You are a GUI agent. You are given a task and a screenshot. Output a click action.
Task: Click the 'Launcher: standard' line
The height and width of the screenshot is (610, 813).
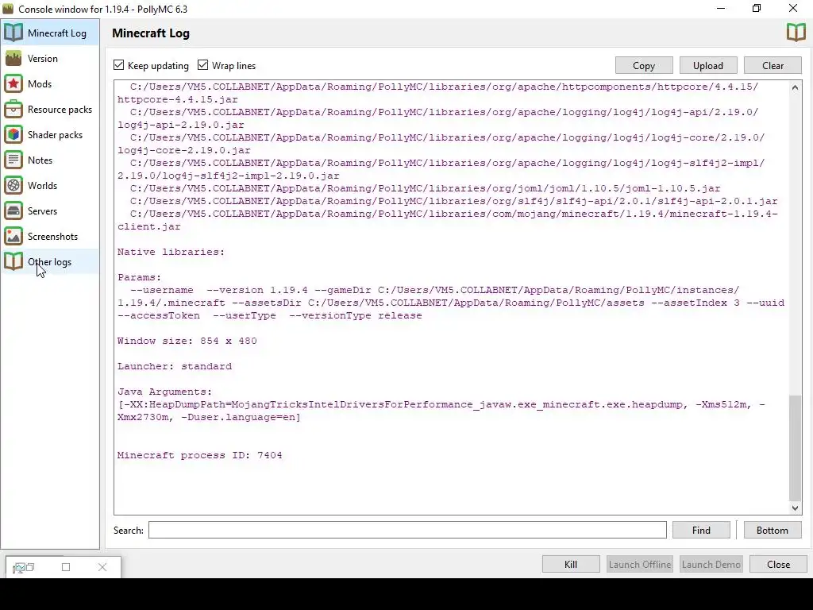click(x=175, y=366)
